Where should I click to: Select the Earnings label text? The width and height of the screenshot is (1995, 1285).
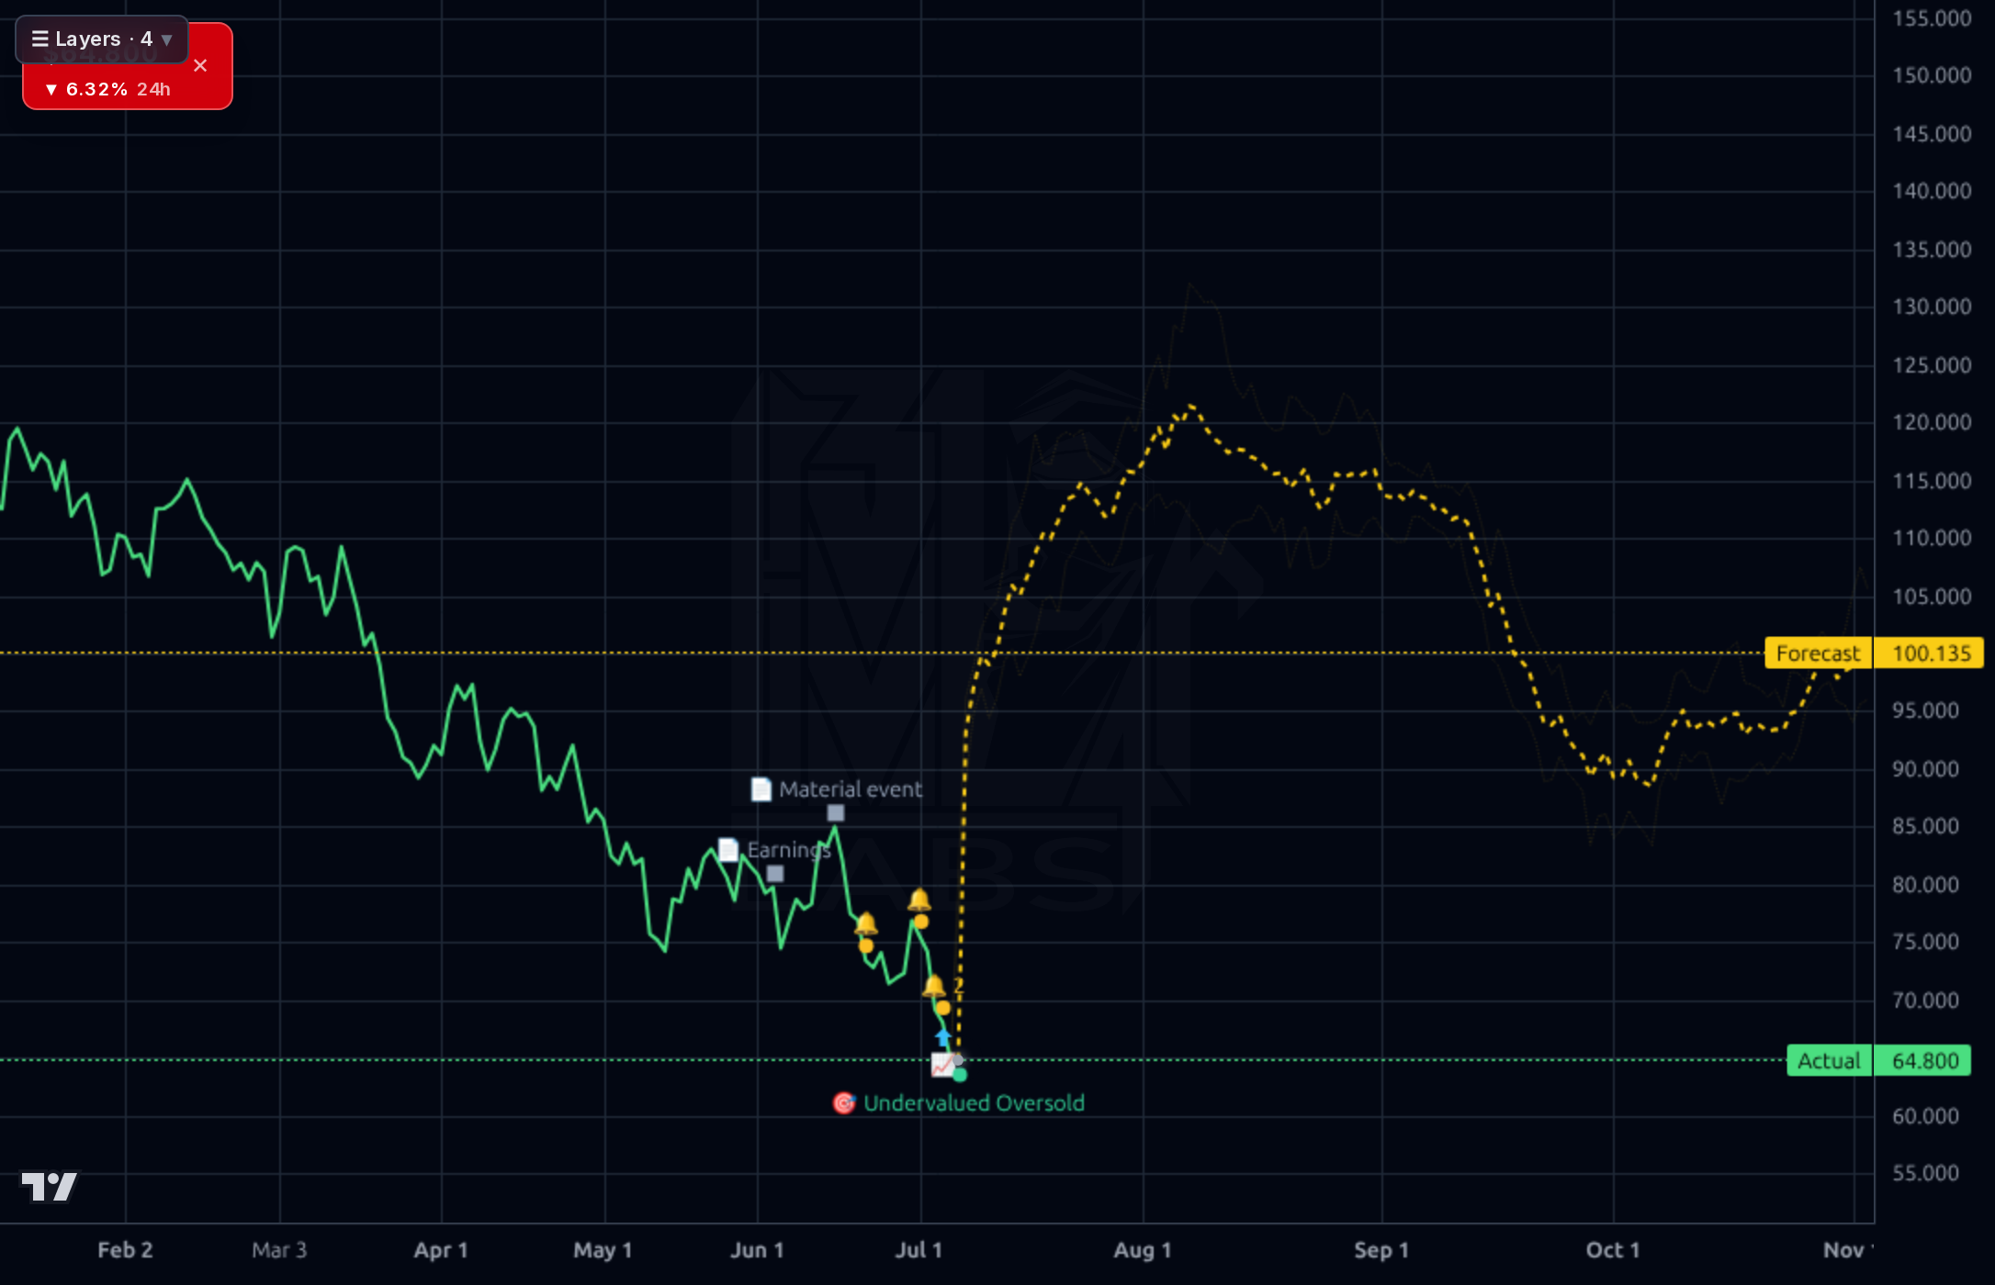[x=789, y=850]
